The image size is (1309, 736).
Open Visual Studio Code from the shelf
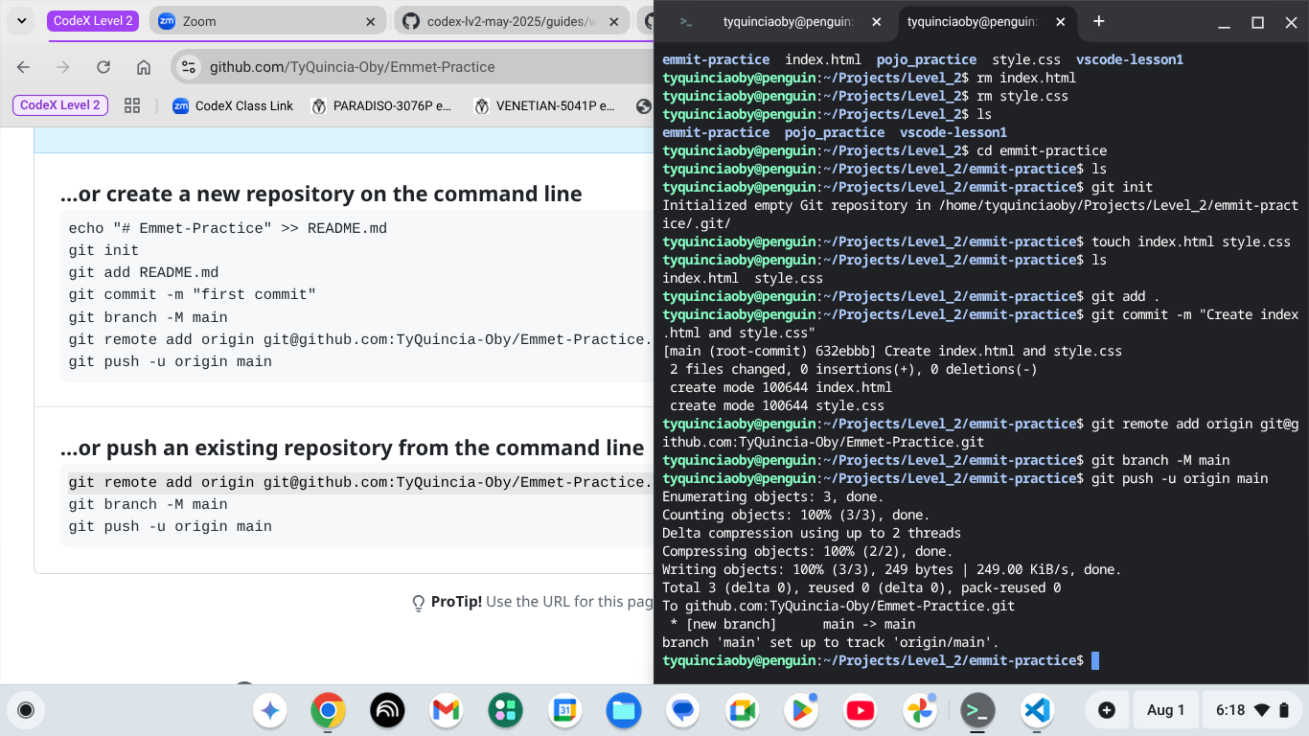(x=1038, y=710)
